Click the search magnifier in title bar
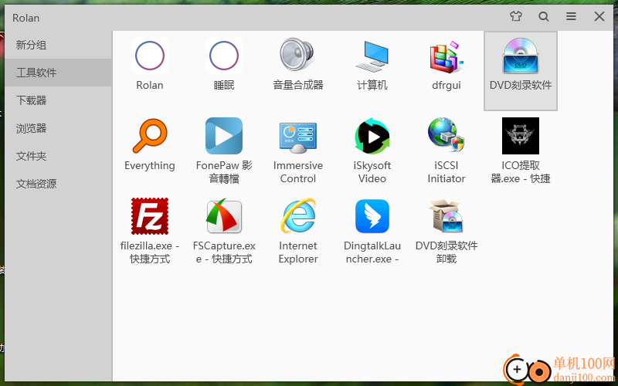Image resolution: width=618 pixels, height=386 pixels. [x=544, y=16]
